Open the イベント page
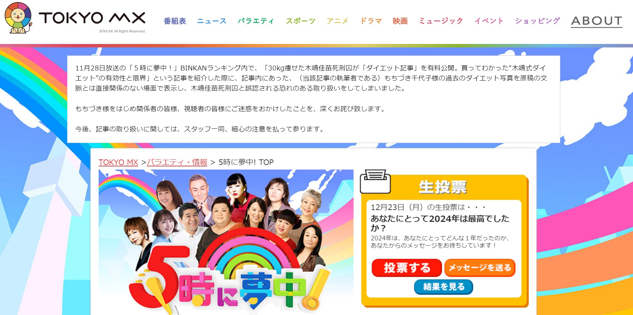Image resolution: width=633 pixels, height=315 pixels. [489, 21]
